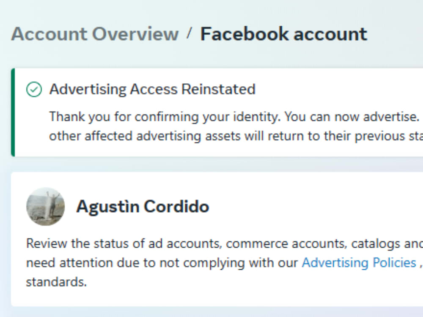Image resolution: width=423 pixels, height=317 pixels.
Task: Open Agustin Cordido's profile picture
Action: tap(46, 207)
